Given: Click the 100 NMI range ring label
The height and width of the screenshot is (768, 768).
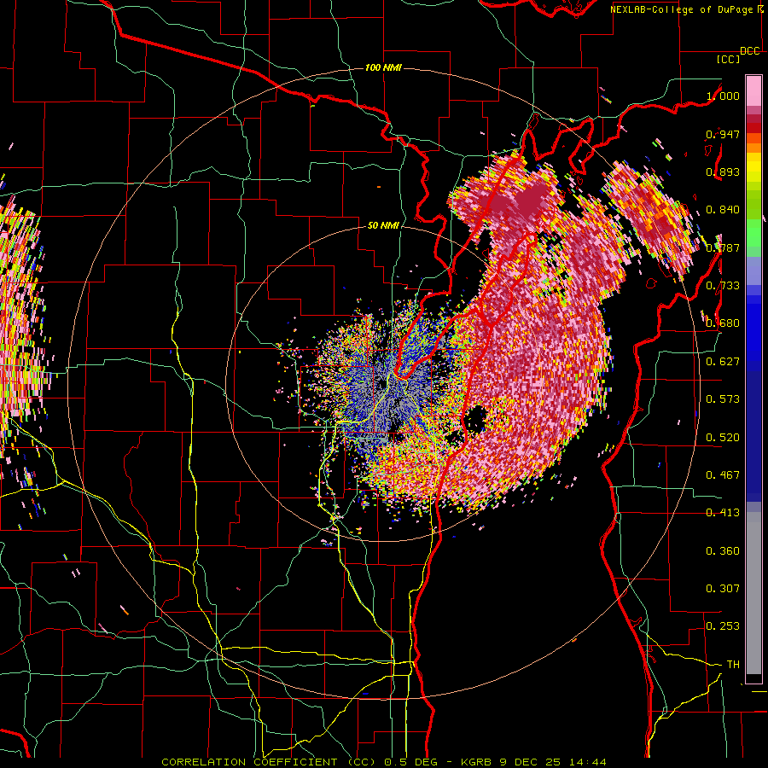Looking at the screenshot, I should [x=383, y=67].
